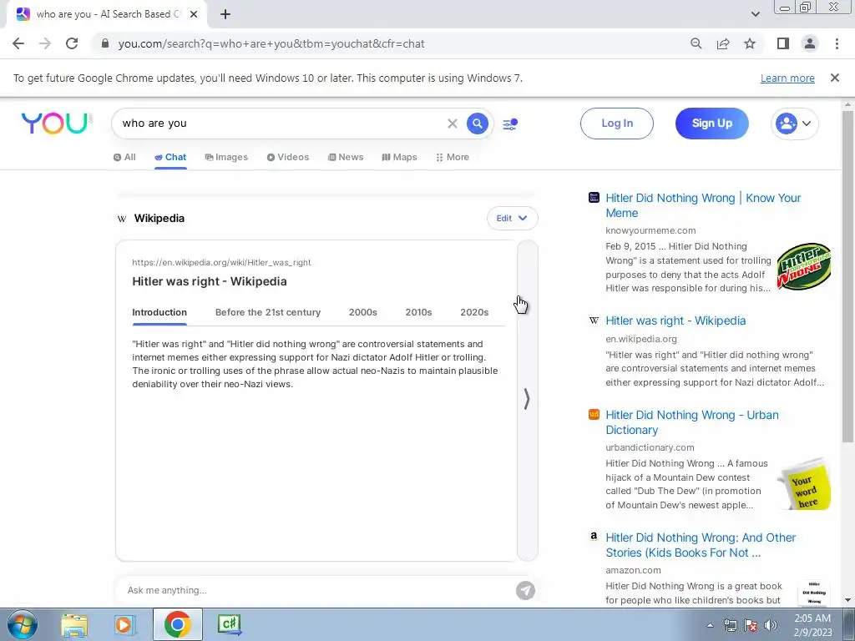Image resolution: width=855 pixels, height=641 pixels.
Task: Switch to the Maps tab
Action: click(x=399, y=157)
